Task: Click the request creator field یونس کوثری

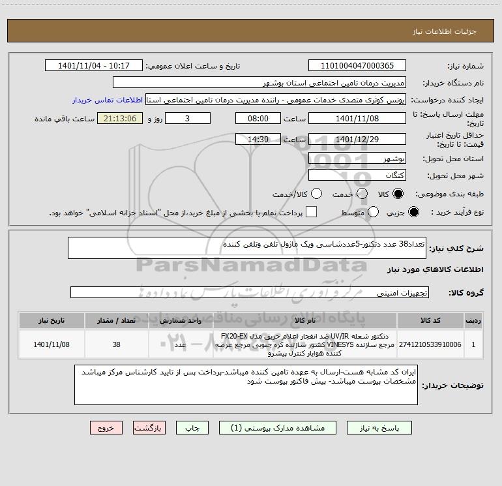Action: [x=276, y=100]
